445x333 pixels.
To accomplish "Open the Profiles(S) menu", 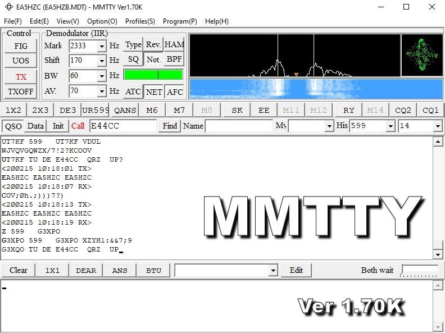I will pos(140,21).
